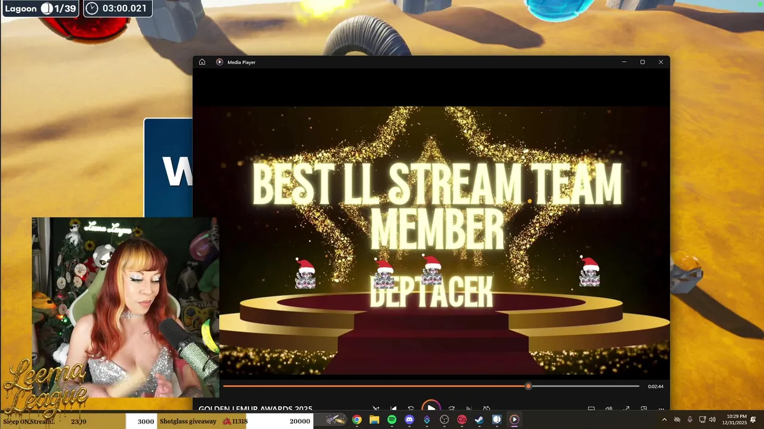764x429 pixels.
Task: Click the 20000 goal target value
Action: [x=300, y=421]
